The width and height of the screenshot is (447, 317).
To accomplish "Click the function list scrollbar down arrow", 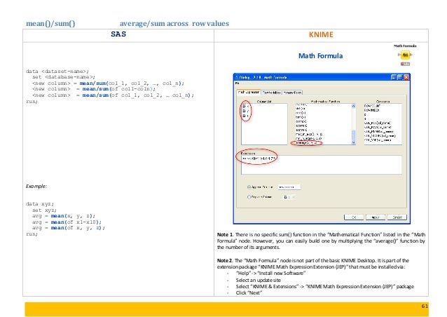I will coord(354,142).
